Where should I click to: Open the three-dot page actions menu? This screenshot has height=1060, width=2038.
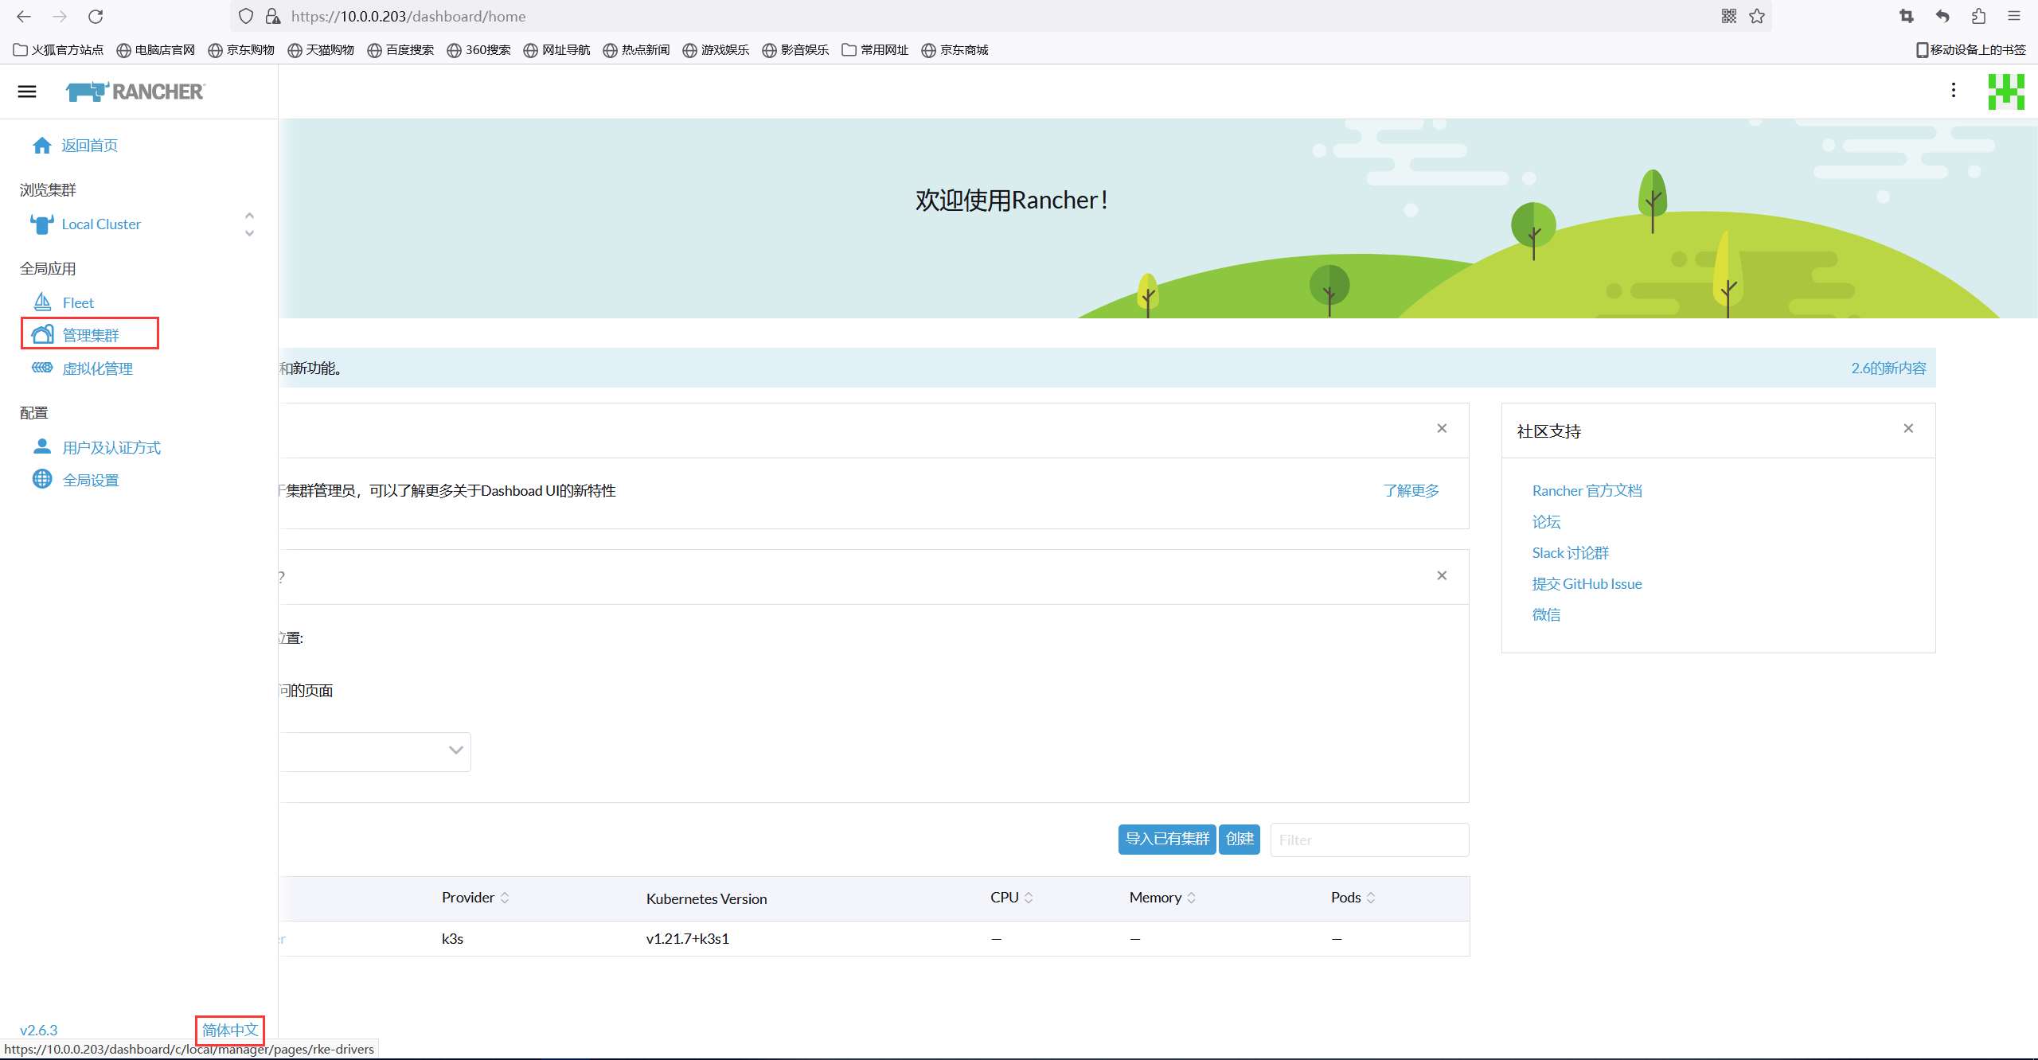[x=1953, y=90]
